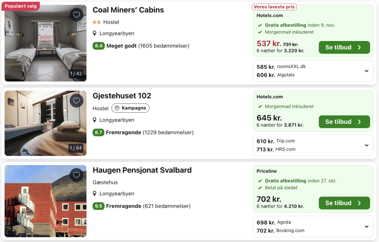Viewport: 379px width, 242px height.
Task: Click location pin for Gjestehuset 102
Action: point(95,120)
